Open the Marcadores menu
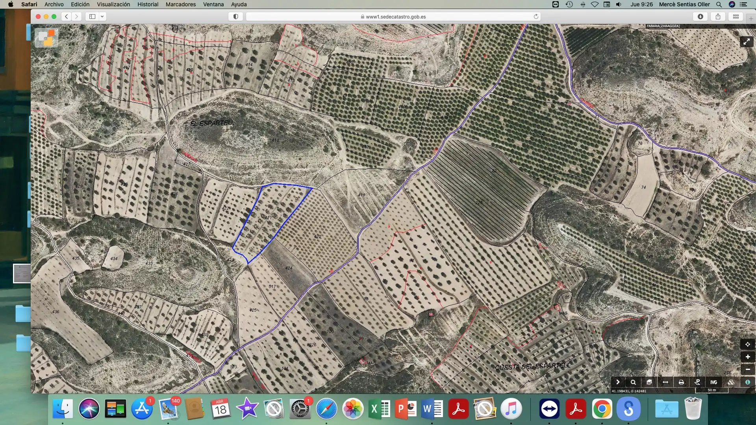This screenshot has width=756, height=425. (x=181, y=4)
